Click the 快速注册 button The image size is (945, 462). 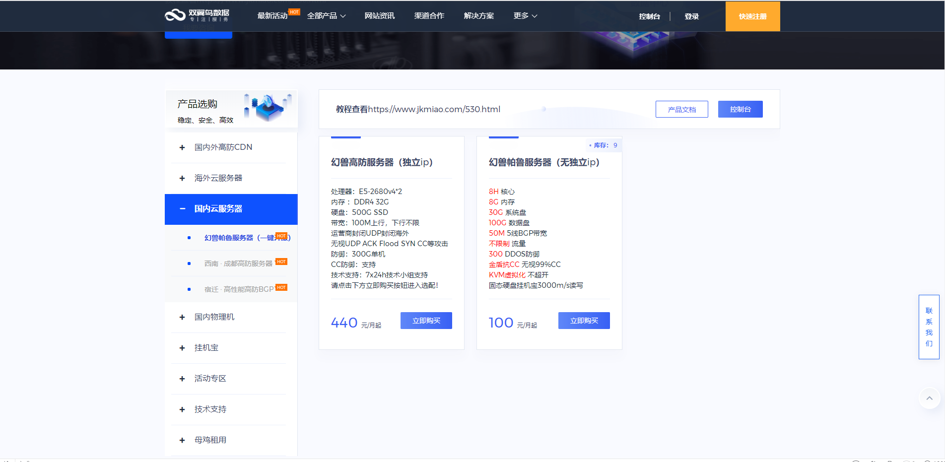pyautogui.click(x=752, y=16)
